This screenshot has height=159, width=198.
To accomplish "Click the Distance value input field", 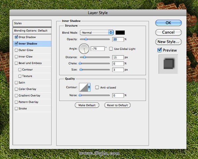I will coord(117,57).
